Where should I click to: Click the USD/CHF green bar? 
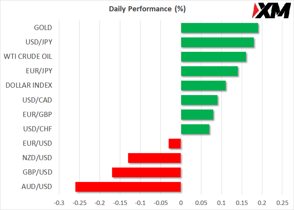195,129
